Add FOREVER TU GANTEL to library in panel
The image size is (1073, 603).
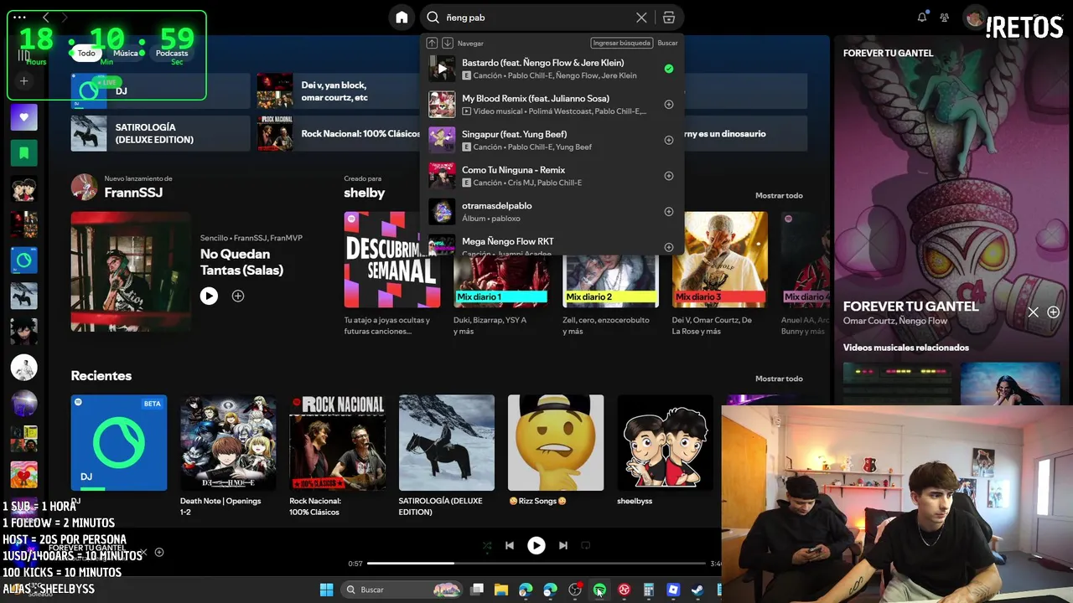tap(1054, 312)
